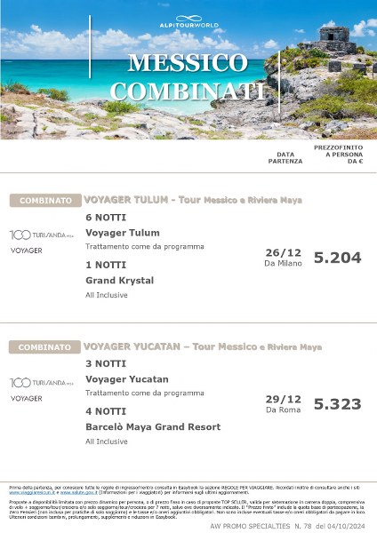Click the PREZZOFINITO A PERSONA column header
The image size is (377, 533).
click(338, 155)
